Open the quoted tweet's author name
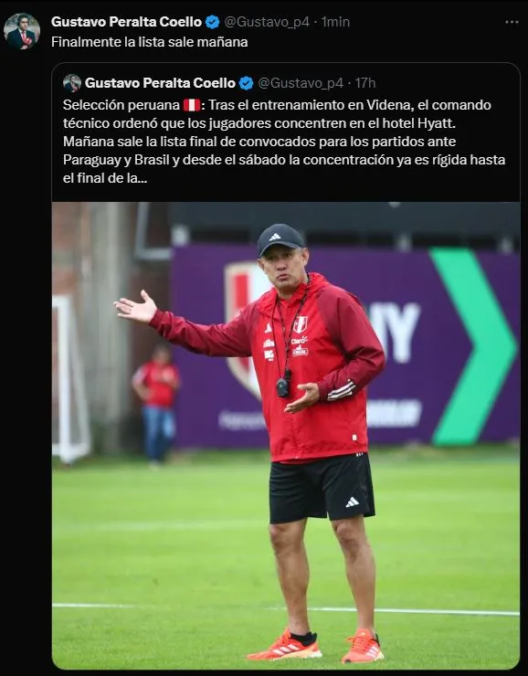528x676 pixels. (160, 83)
